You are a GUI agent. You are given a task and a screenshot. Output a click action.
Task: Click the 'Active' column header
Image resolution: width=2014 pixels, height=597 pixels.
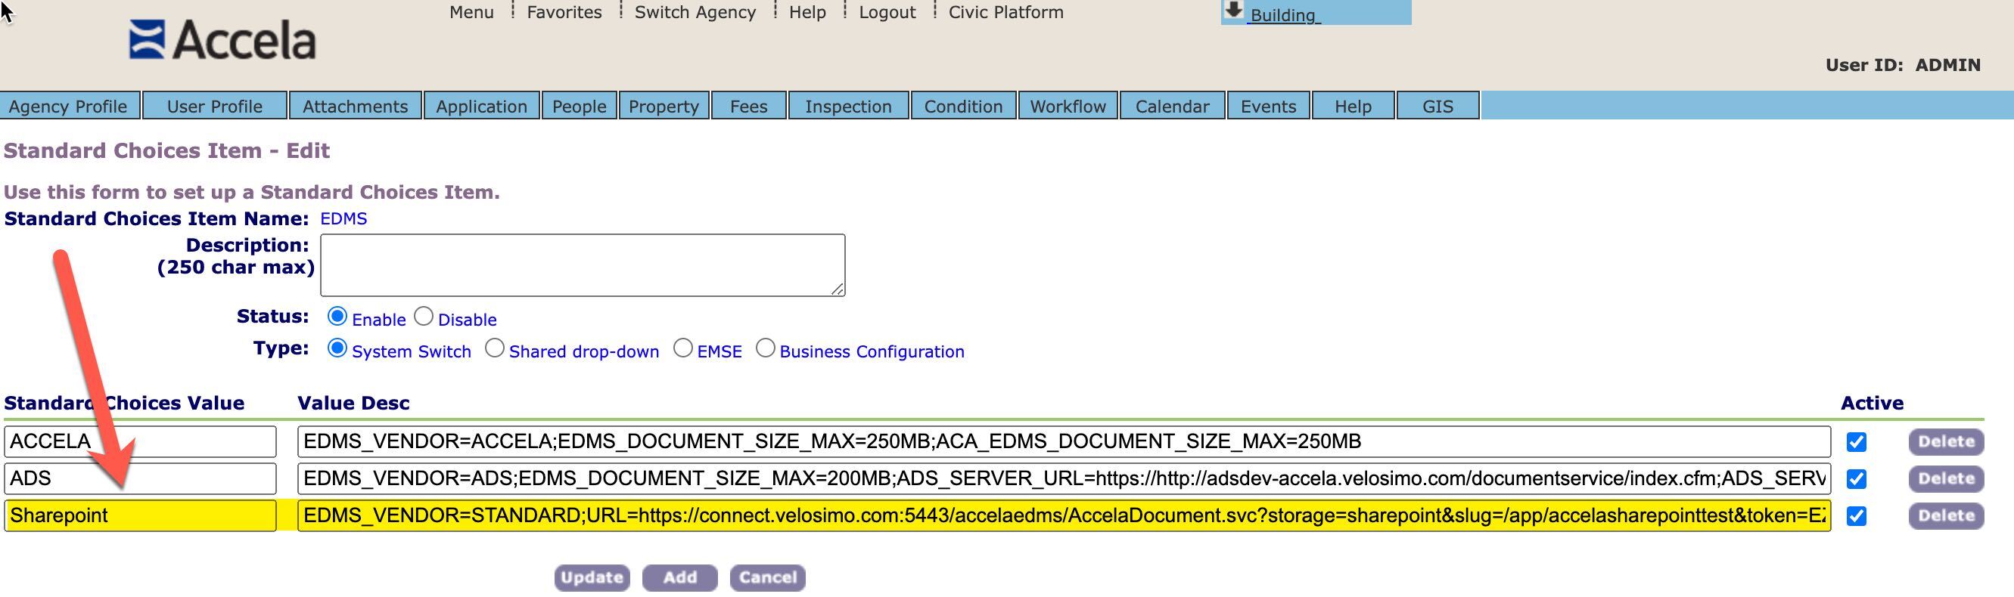coord(1872,404)
